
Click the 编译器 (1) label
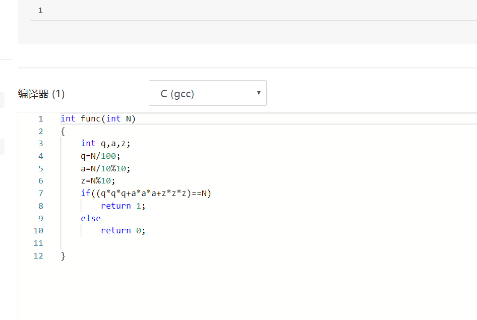coord(41,94)
